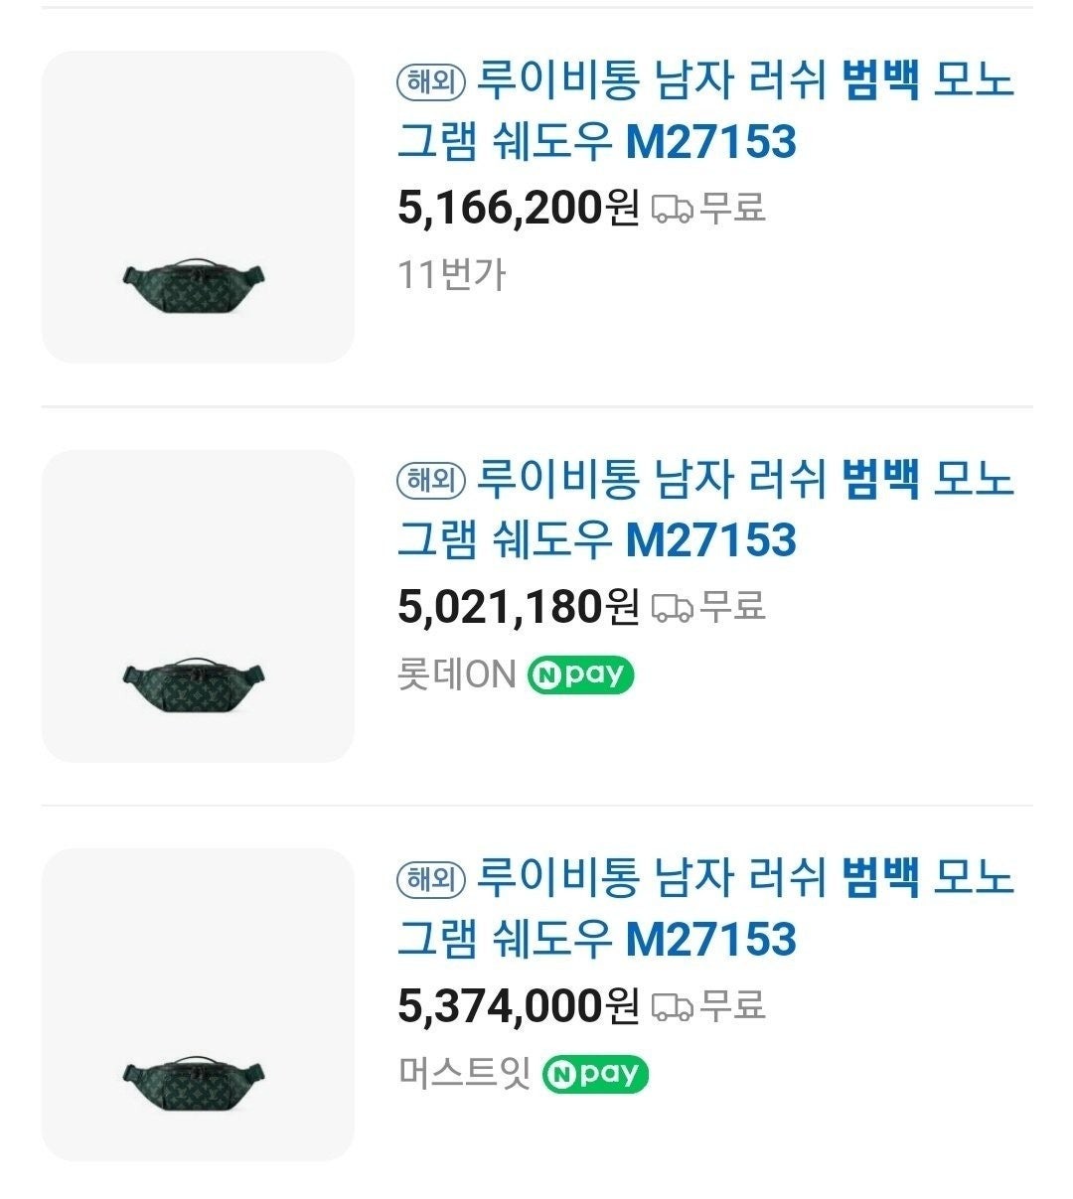Screen dimensions: 1073x1199
Task: Select the 11번가 seller name
Action: (x=451, y=274)
